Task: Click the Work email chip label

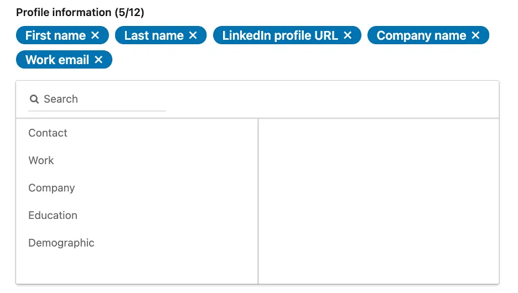Action: 57,60
